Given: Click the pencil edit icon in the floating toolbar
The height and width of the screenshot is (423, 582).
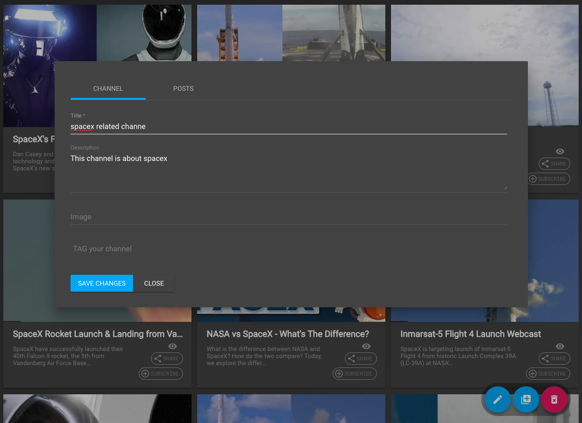Looking at the screenshot, I should [497, 399].
